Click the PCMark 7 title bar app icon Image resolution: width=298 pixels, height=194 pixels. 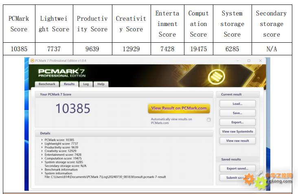click(x=33, y=61)
